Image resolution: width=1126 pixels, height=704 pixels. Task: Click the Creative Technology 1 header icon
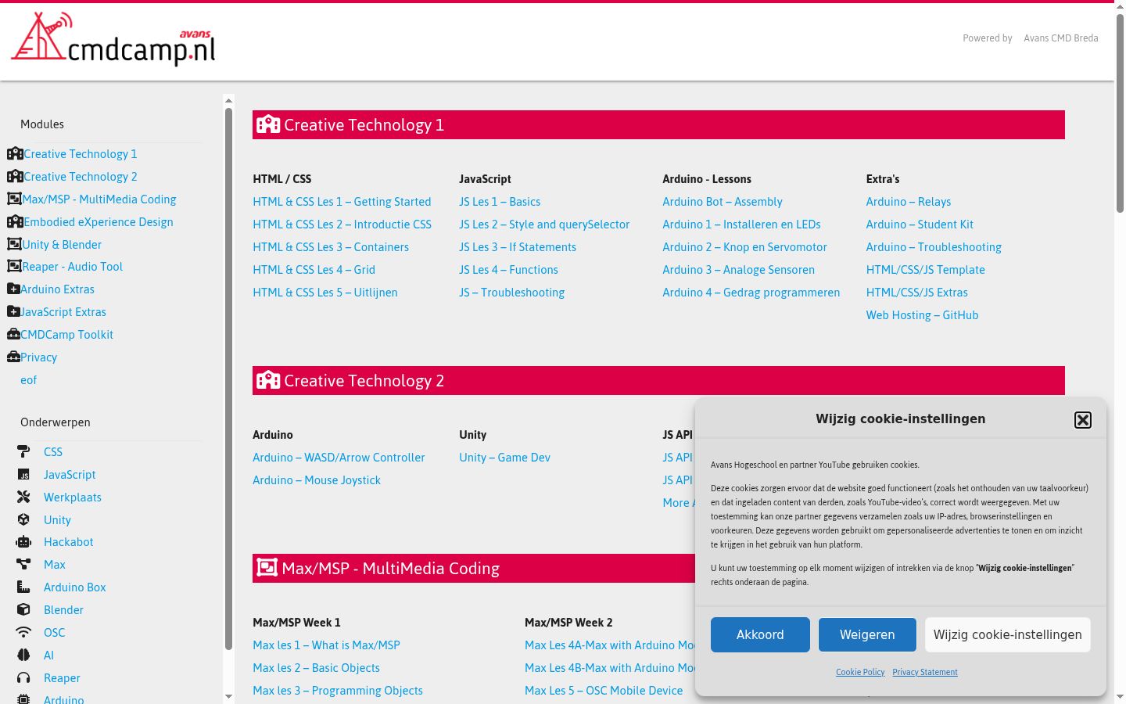[x=268, y=124]
